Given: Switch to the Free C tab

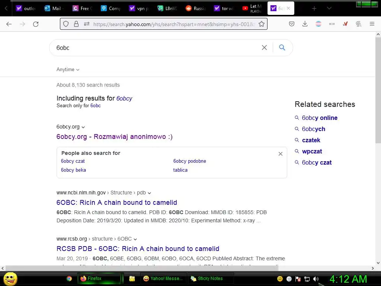Looking at the screenshot, I should 82,8.
